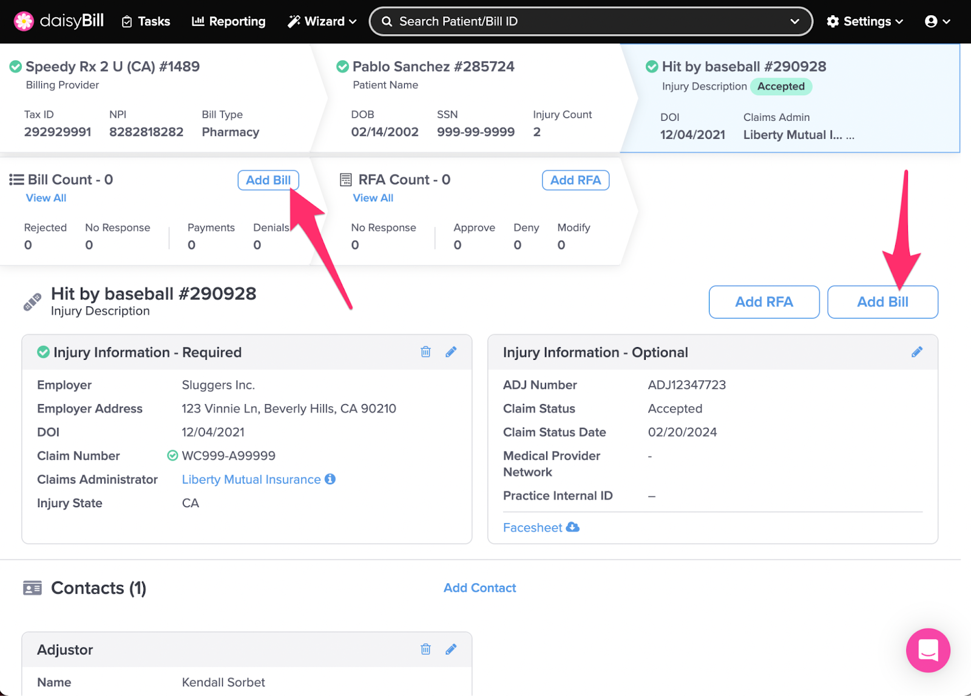Go to Tasks in navigation bar
The image size is (971, 696).
[x=146, y=21]
